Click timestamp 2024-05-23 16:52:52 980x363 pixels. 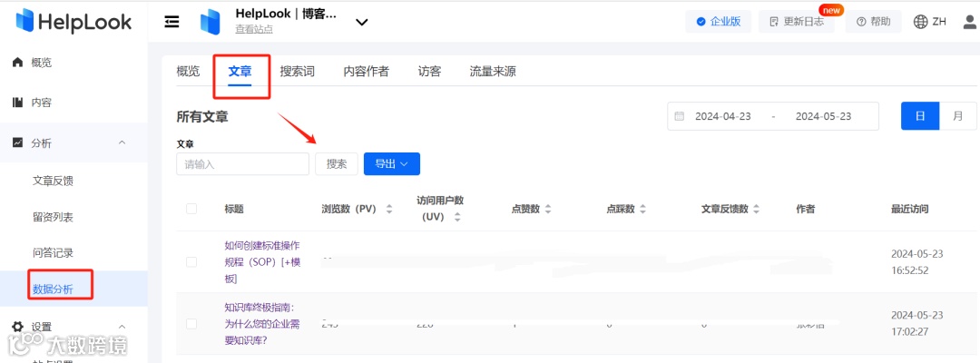point(916,262)
